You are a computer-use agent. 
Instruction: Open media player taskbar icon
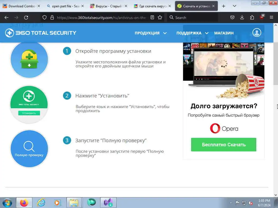pyautogui.click(x=57, y=203)
